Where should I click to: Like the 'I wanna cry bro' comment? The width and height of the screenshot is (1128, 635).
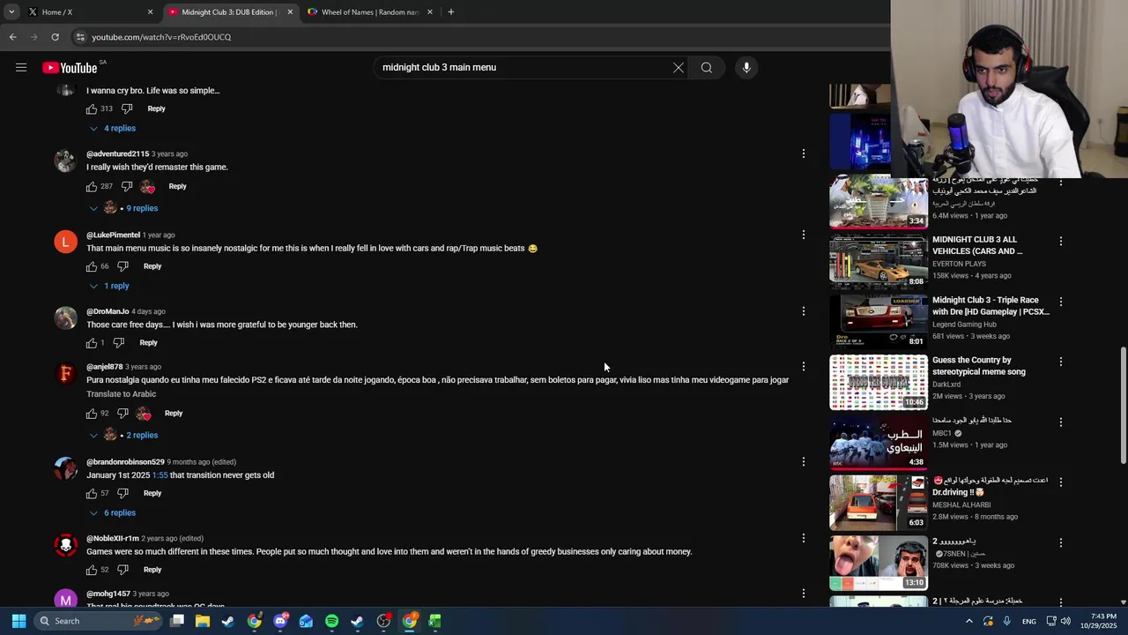click(92, 108)
